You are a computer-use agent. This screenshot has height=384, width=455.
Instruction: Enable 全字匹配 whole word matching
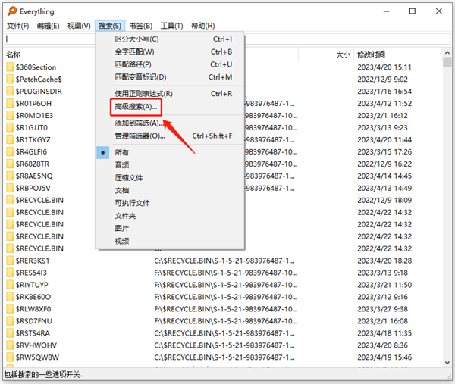tap(134, 52)
